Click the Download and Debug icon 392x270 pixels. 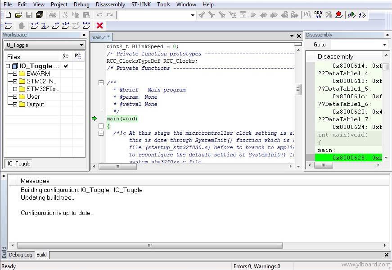click(x=351, y=15)
